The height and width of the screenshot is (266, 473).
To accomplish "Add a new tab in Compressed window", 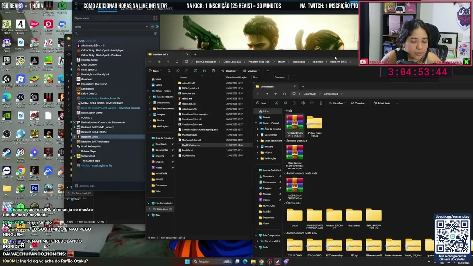I will coord(303,86).
